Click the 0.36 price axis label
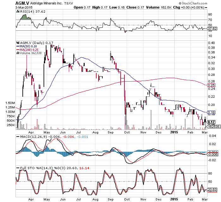 pyautogui.click(x=212, y=52)
